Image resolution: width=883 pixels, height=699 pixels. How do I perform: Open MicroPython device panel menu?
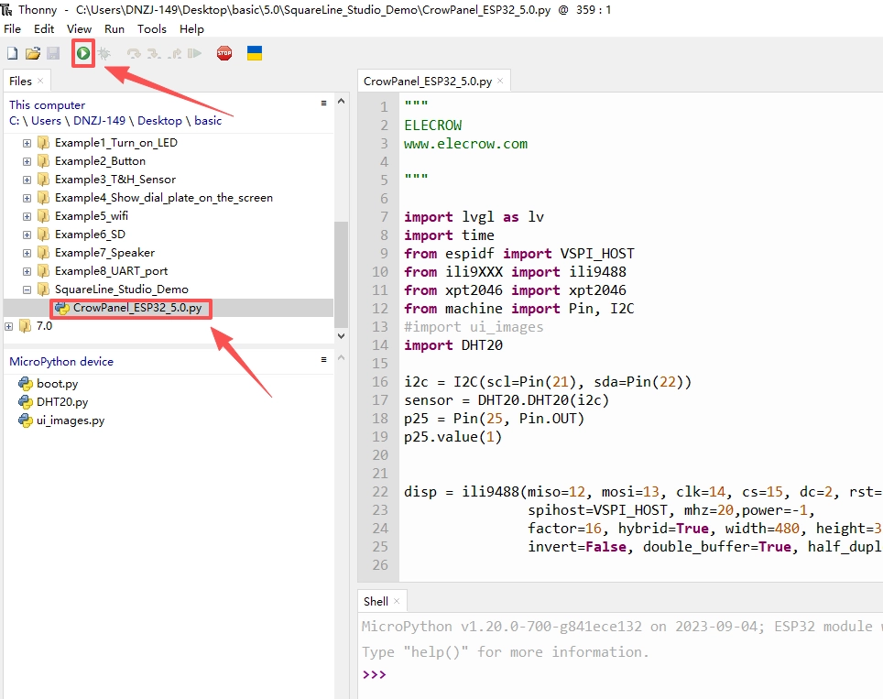(x=324, y=359)
